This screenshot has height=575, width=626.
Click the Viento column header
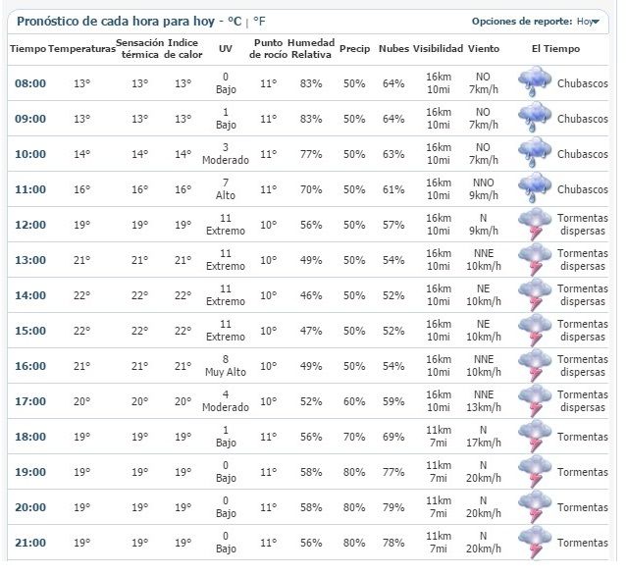[x=483, y=48]
